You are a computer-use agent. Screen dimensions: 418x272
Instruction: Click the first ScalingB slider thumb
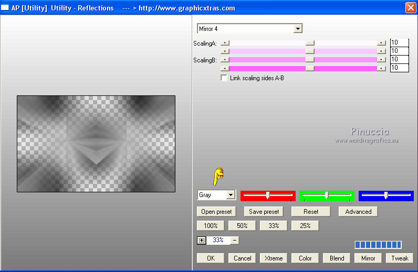click(310, 60)
